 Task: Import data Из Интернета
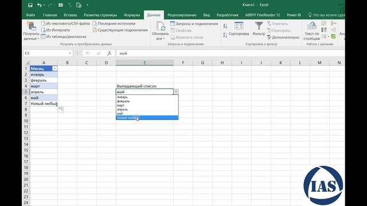coord(56,30)
